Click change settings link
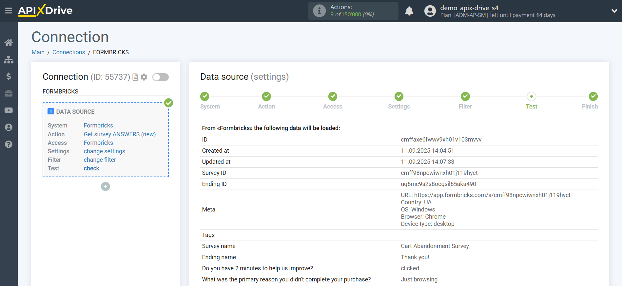This screenshot has height=286, width=622. (104, 151)
